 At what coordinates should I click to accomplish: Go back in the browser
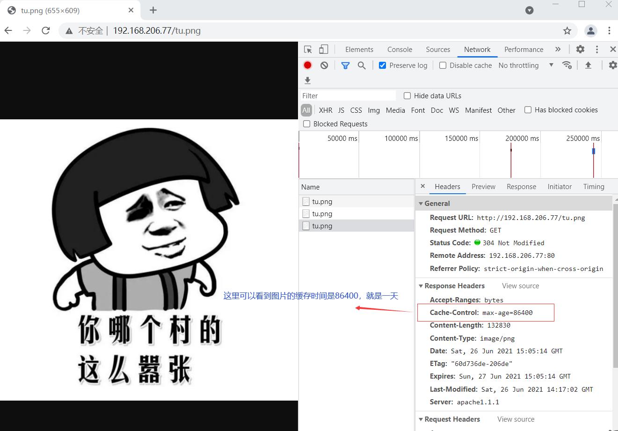[x=8, y=30]
